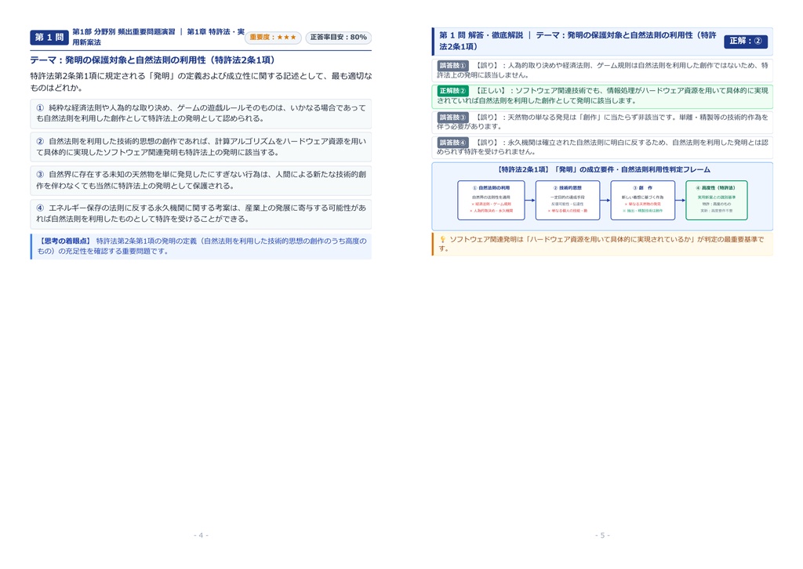Select the 重要度 ★★★ importance badge
The image size is (803, 569).
pyautogui.click(x=273, y=38)
